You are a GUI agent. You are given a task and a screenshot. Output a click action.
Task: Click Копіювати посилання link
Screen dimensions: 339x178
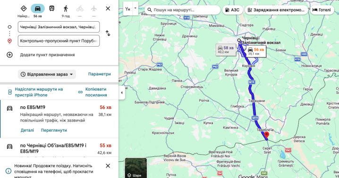96,92
